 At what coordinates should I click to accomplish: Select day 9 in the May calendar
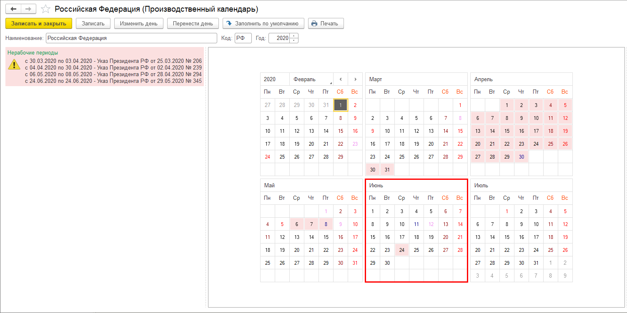[x=341, y=224]
